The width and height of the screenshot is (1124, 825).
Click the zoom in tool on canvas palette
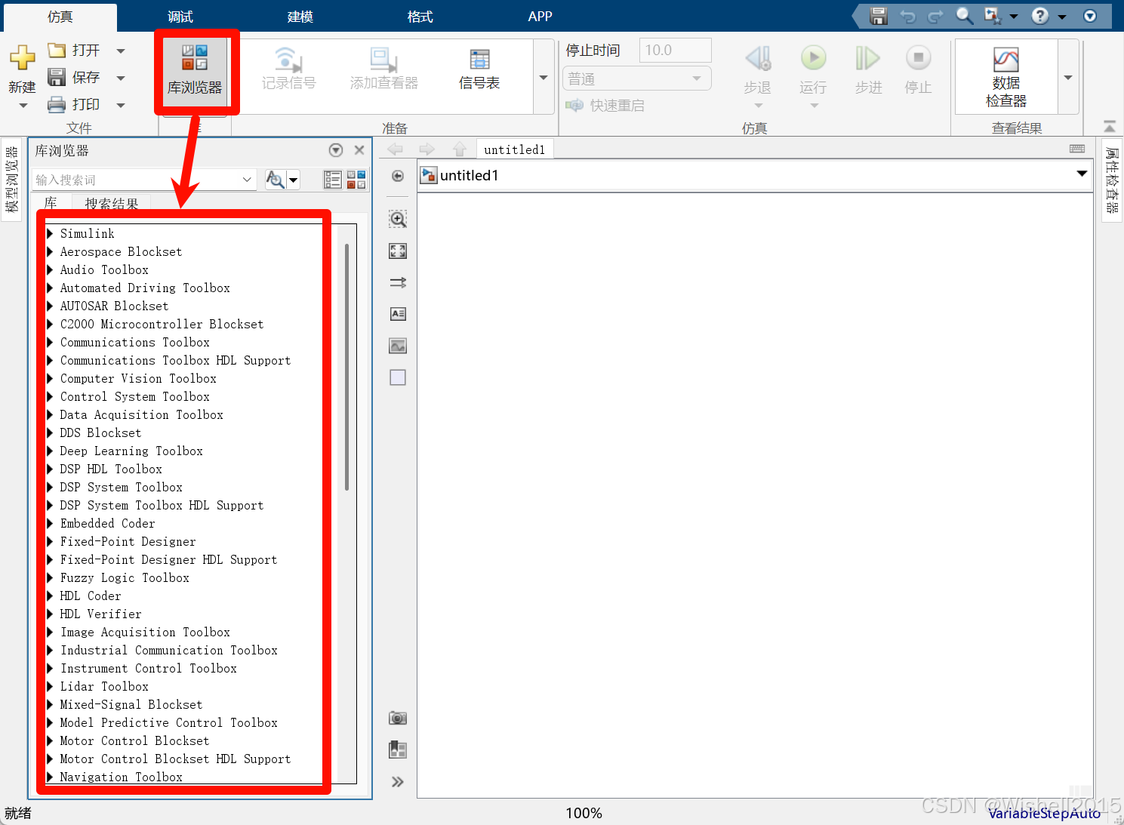coord(398,219)
